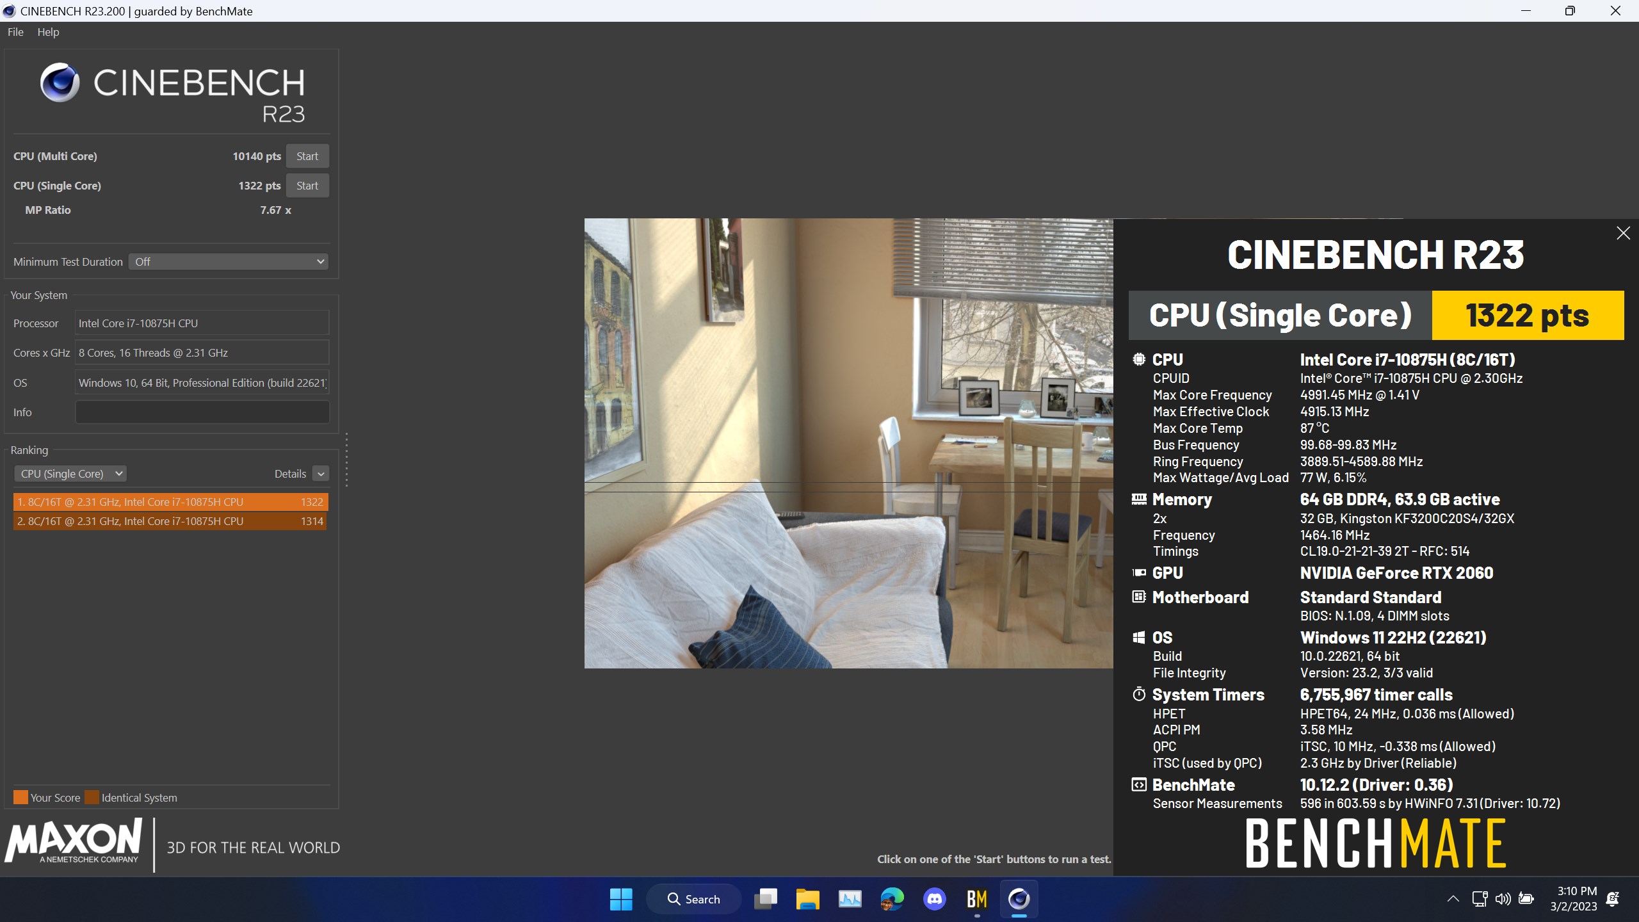The width and height of the screenshot is (1639, 922).
Task: Open the Edge browser from the taskbar
Action: (x=892, y=899)
